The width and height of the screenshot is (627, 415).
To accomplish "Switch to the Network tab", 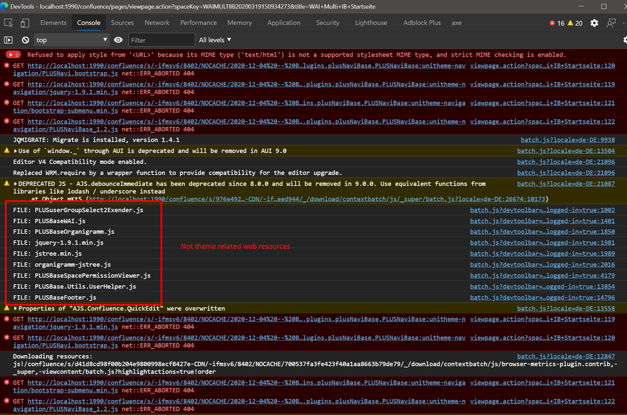I will (157, 23).
